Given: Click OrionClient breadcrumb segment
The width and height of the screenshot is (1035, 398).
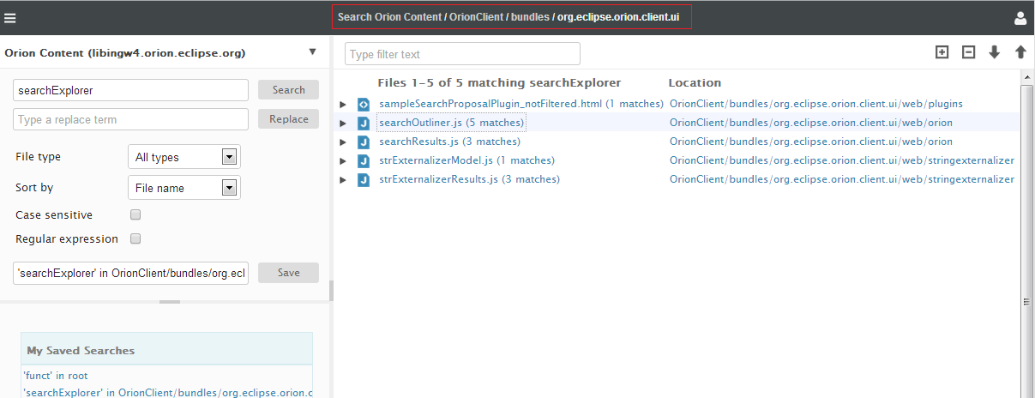Looking at the screenshot, I should coord(475,17).
